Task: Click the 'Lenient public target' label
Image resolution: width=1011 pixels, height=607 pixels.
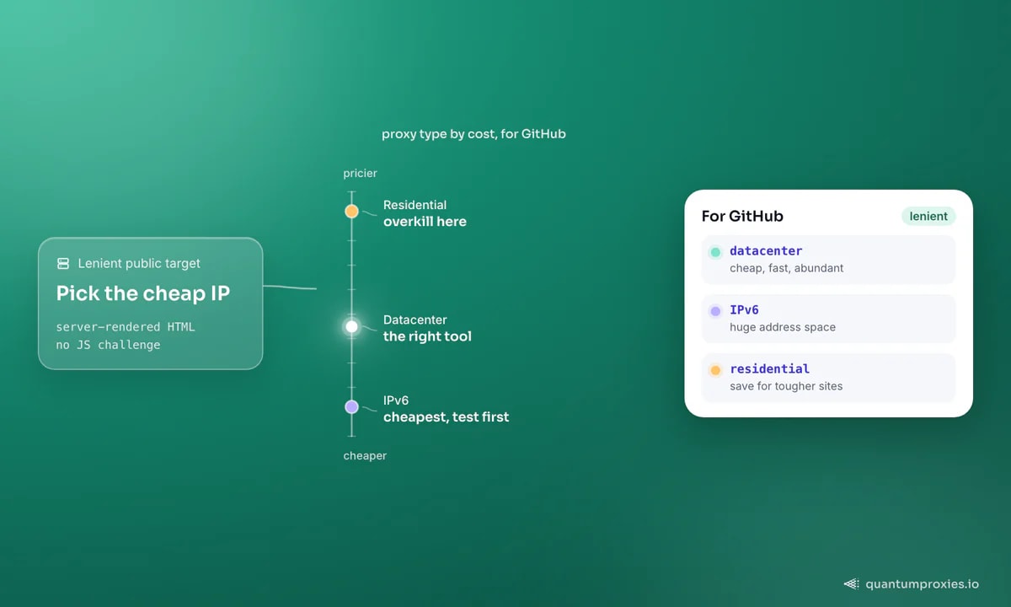Action: pyautogui.click(x=139, y=264)
